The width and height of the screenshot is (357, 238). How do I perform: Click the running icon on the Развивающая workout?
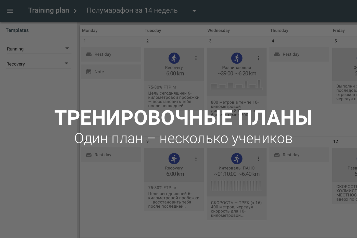click(237, 58)
